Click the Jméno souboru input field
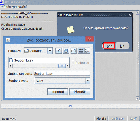 tap(62, 73)
